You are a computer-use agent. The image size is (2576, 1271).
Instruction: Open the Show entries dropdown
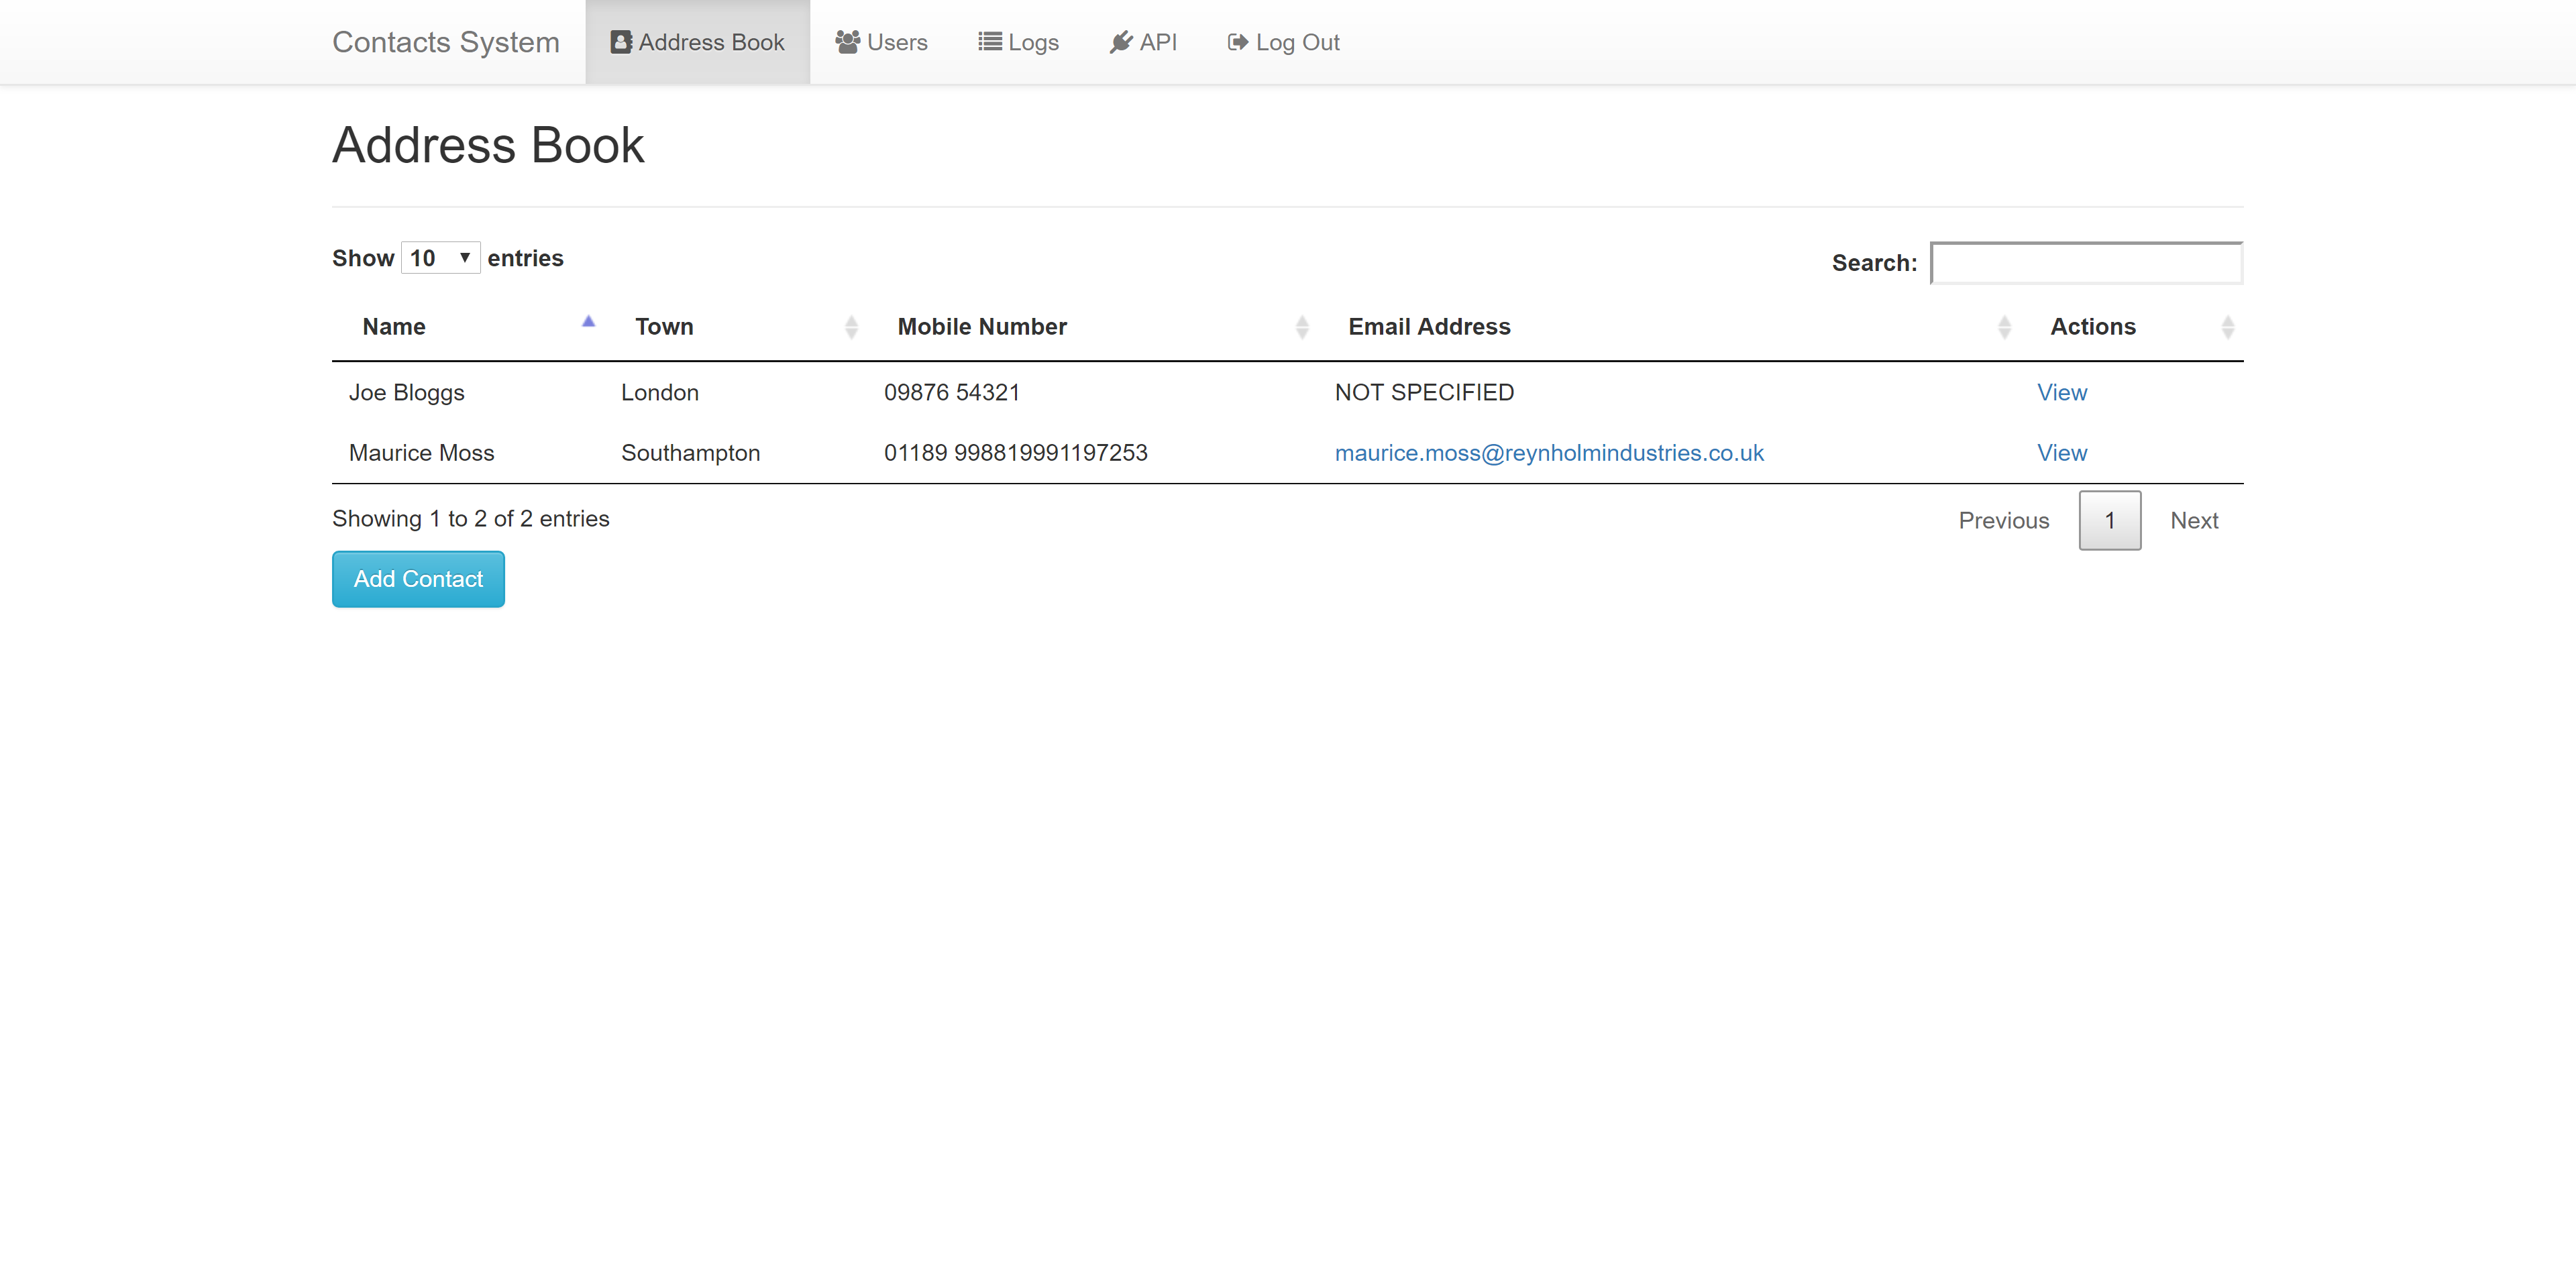coord(440,258)
